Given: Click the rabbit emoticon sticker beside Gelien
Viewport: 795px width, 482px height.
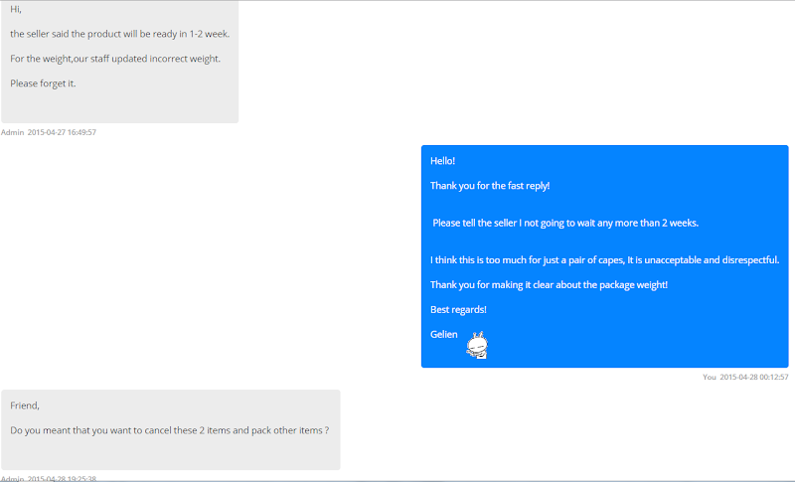Looking at the screenshot, I should click(477, 345).
